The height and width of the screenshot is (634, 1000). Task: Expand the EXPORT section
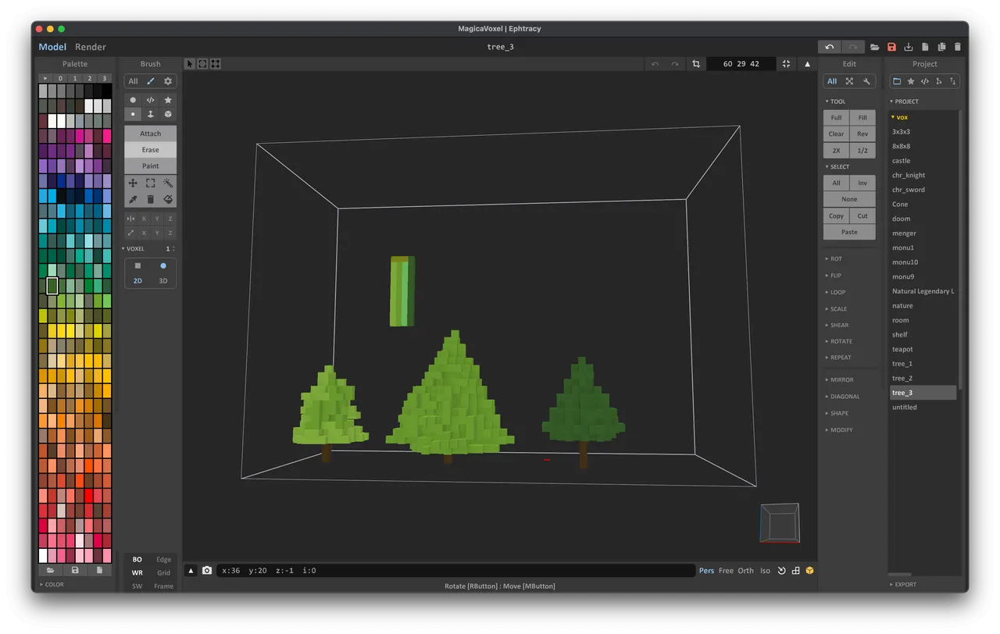click(904, 585)
